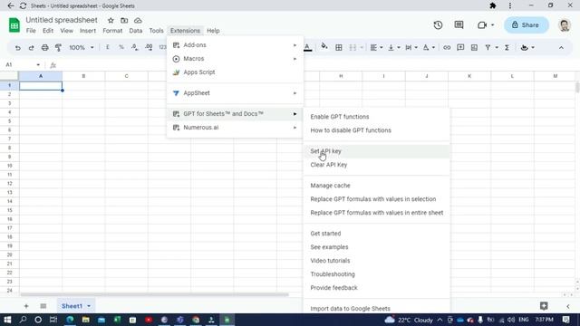Click the cloud document status icon

coord(138,20)
